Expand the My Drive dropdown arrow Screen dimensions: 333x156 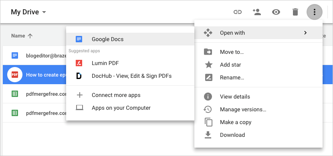44,12
